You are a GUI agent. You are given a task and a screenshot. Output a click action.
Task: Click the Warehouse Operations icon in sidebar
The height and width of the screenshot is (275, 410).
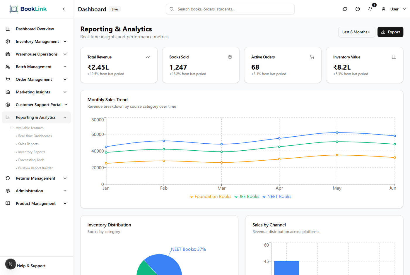[x=7, y=54]
